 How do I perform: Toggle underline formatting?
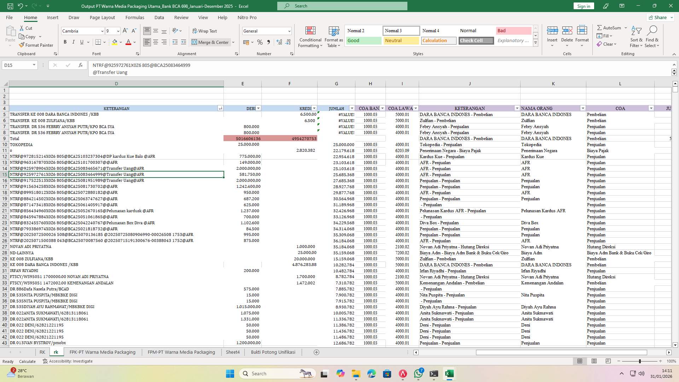tap(81, 42)
